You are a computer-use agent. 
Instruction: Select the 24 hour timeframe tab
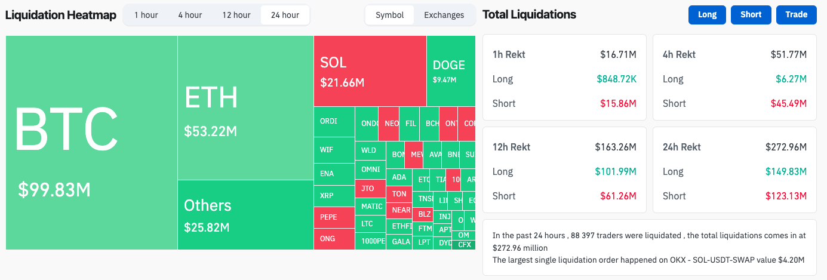tap(285, 15)
